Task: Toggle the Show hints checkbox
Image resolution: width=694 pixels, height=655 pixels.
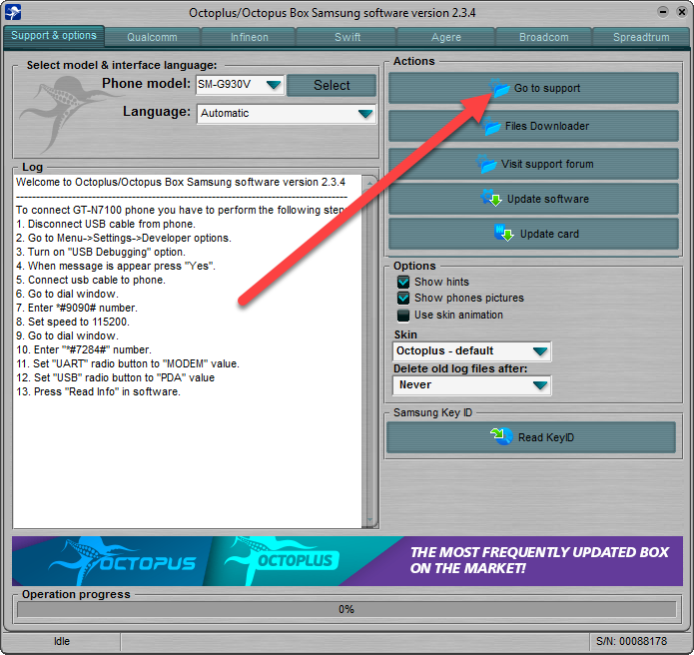Action: coord(403,282)
